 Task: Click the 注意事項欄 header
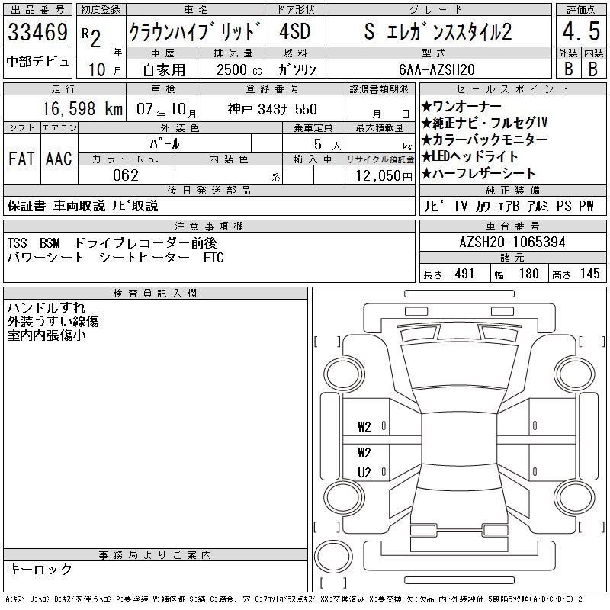209,226
